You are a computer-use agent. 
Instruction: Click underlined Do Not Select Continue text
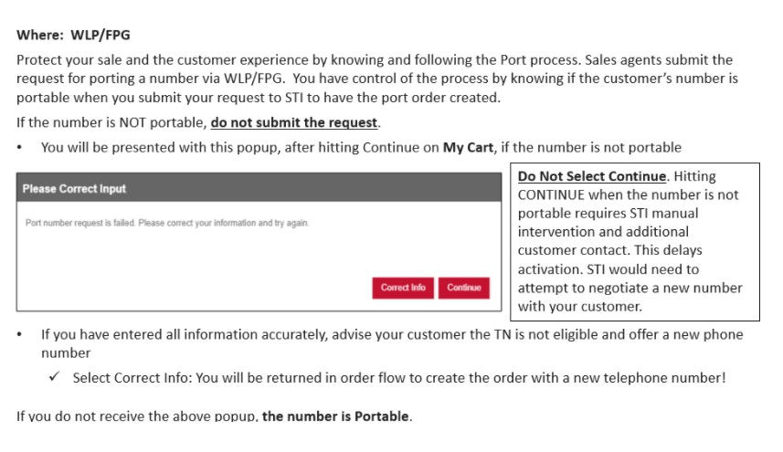click(x=592, y=176)
